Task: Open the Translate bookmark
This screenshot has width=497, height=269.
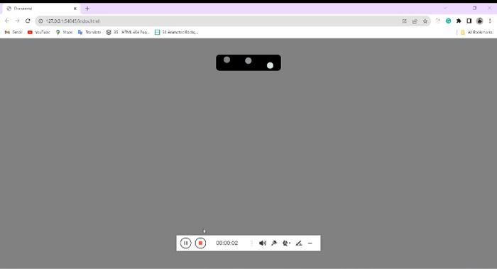Action: coord(89,33)
